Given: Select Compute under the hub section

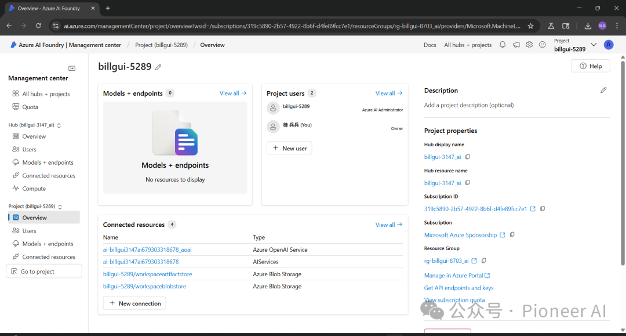Looking at the screenshot, I should tap(34, 188).
